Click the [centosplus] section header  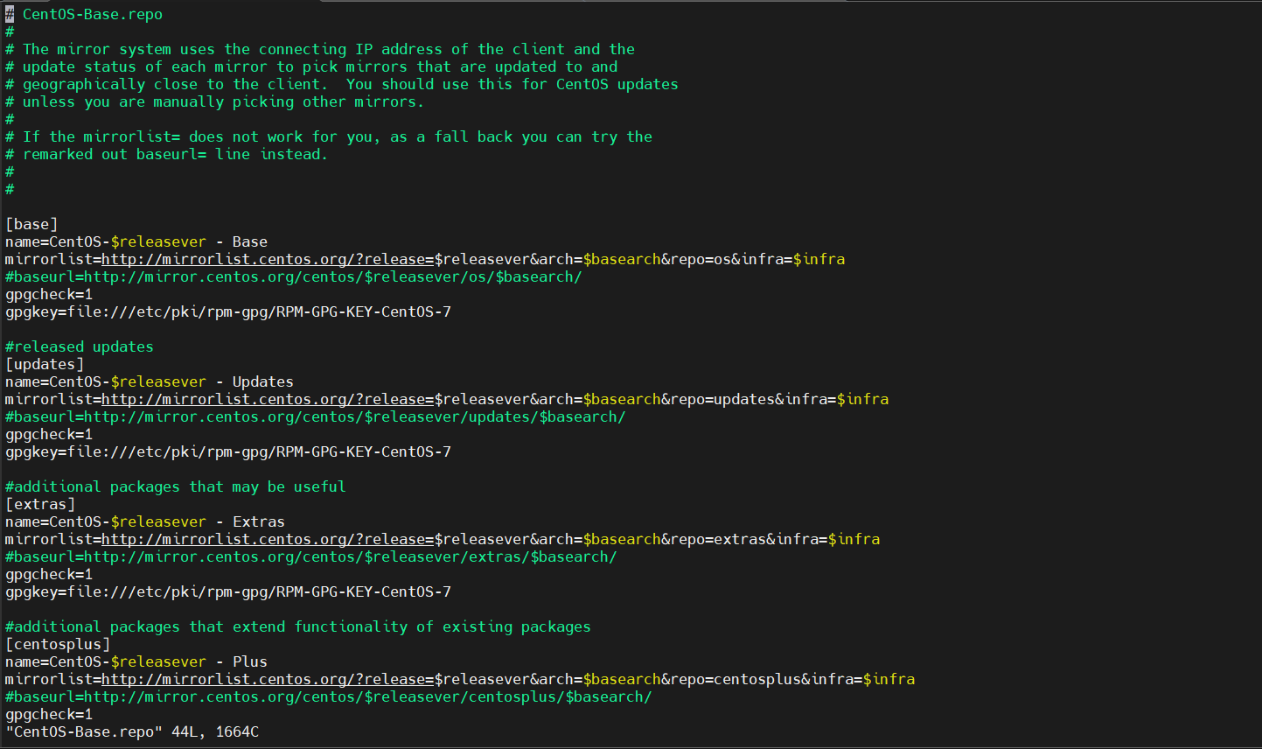(x=58, y=644)
